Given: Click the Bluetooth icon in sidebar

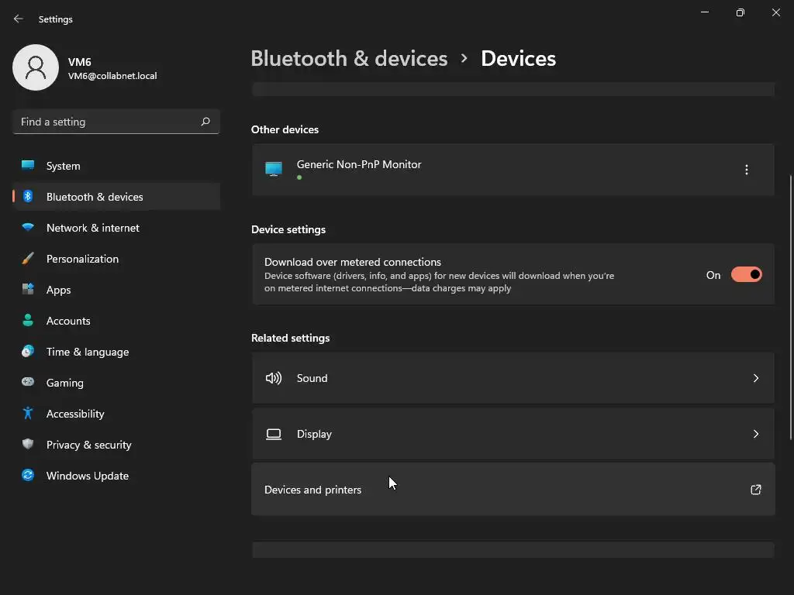Looking at the screenshot, I should [x=28, y=197].
